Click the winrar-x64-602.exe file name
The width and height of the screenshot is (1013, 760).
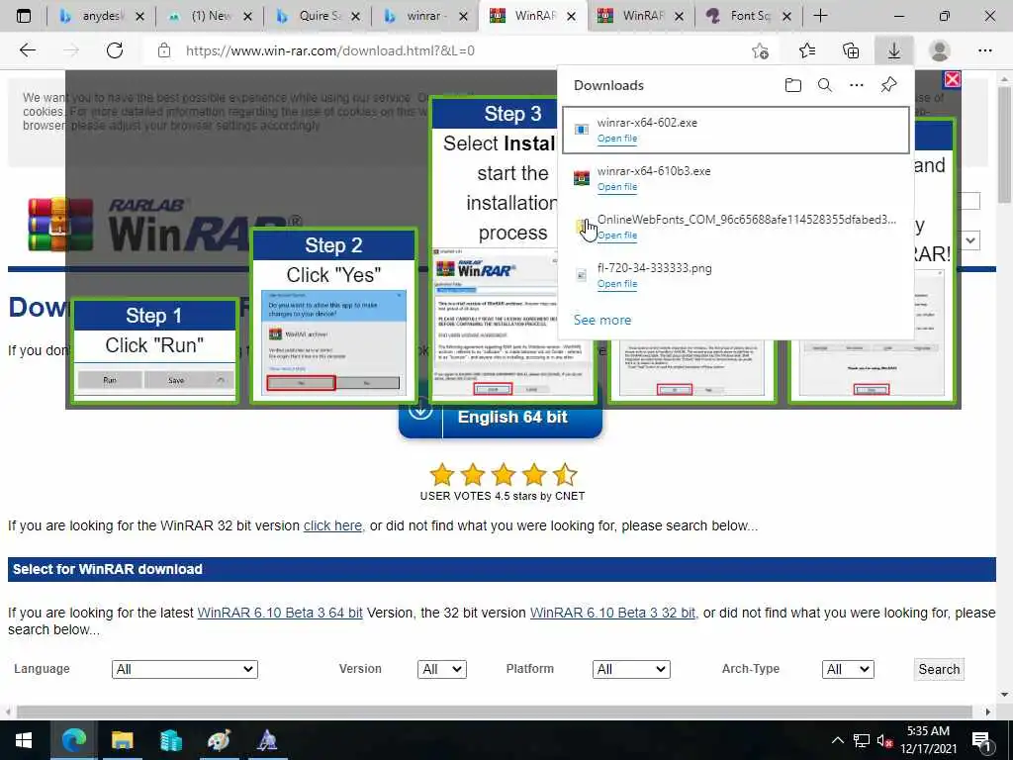click(x=647, y=123)
